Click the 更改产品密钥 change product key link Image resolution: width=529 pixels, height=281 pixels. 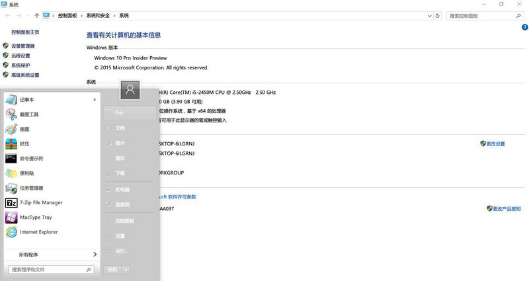pos(507,209)
